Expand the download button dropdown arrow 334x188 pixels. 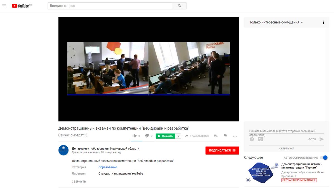coord(178,136)
